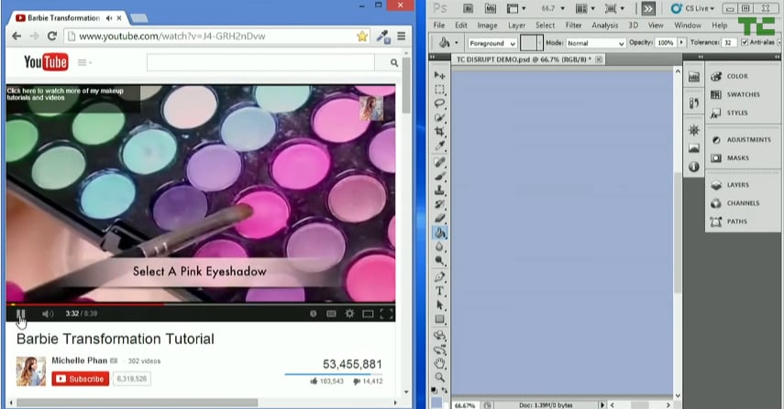Select the Move tool in Photoshop

point(439,75)
